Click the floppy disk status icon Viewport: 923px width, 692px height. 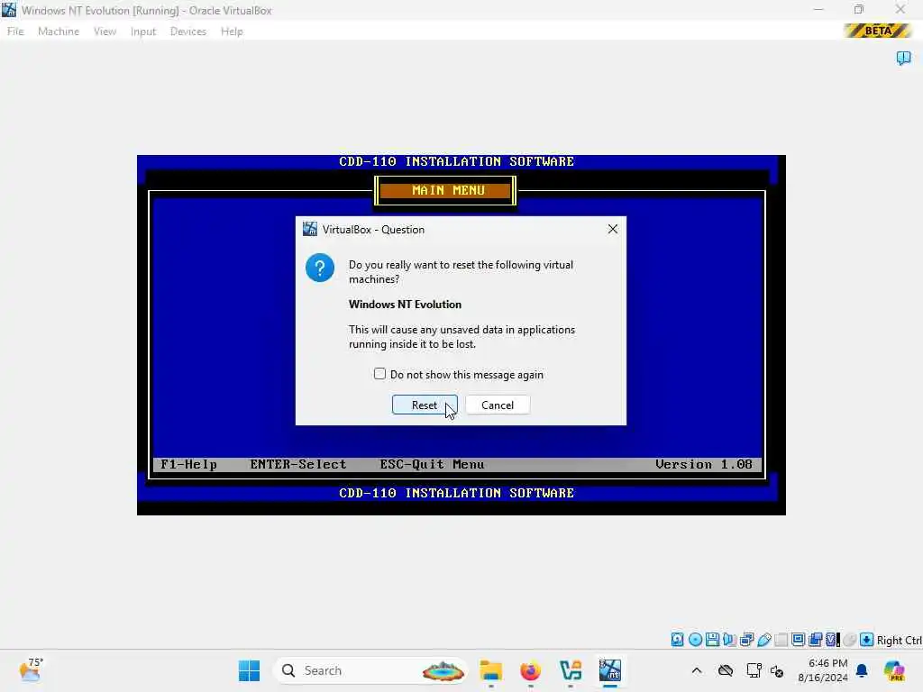pyautogui.click(x=712, y=640)
